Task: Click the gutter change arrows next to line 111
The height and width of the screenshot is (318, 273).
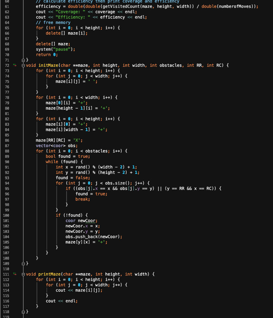Action: [x=15, y=274]
